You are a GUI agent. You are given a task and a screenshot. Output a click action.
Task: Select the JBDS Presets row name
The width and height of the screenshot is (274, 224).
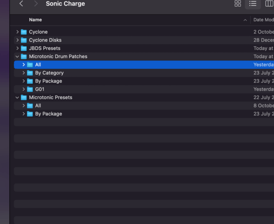coord(45,48)
